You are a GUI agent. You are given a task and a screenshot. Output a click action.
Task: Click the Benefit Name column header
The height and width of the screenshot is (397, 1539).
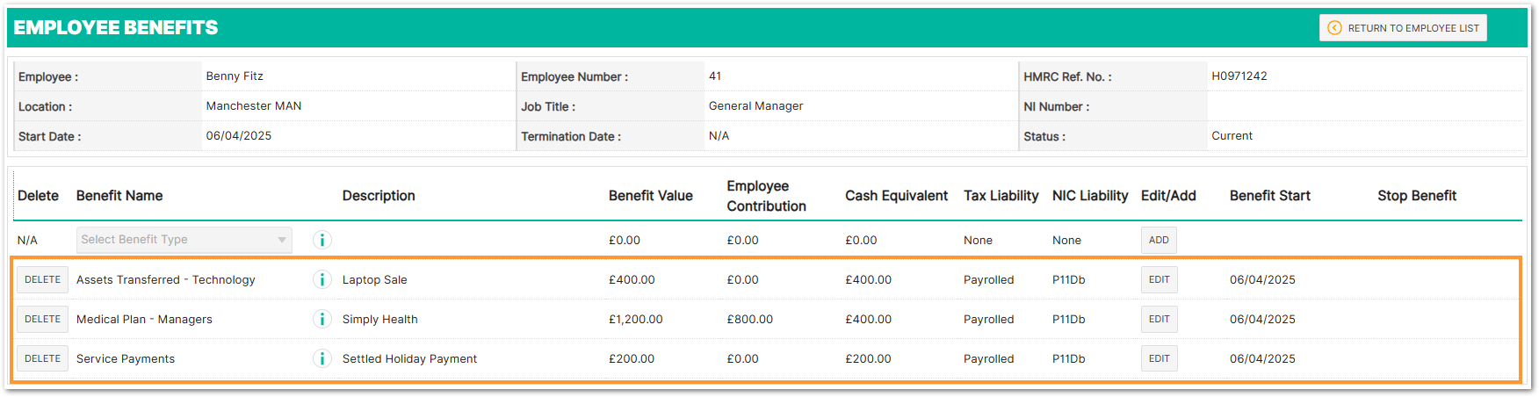coord(119,196)
